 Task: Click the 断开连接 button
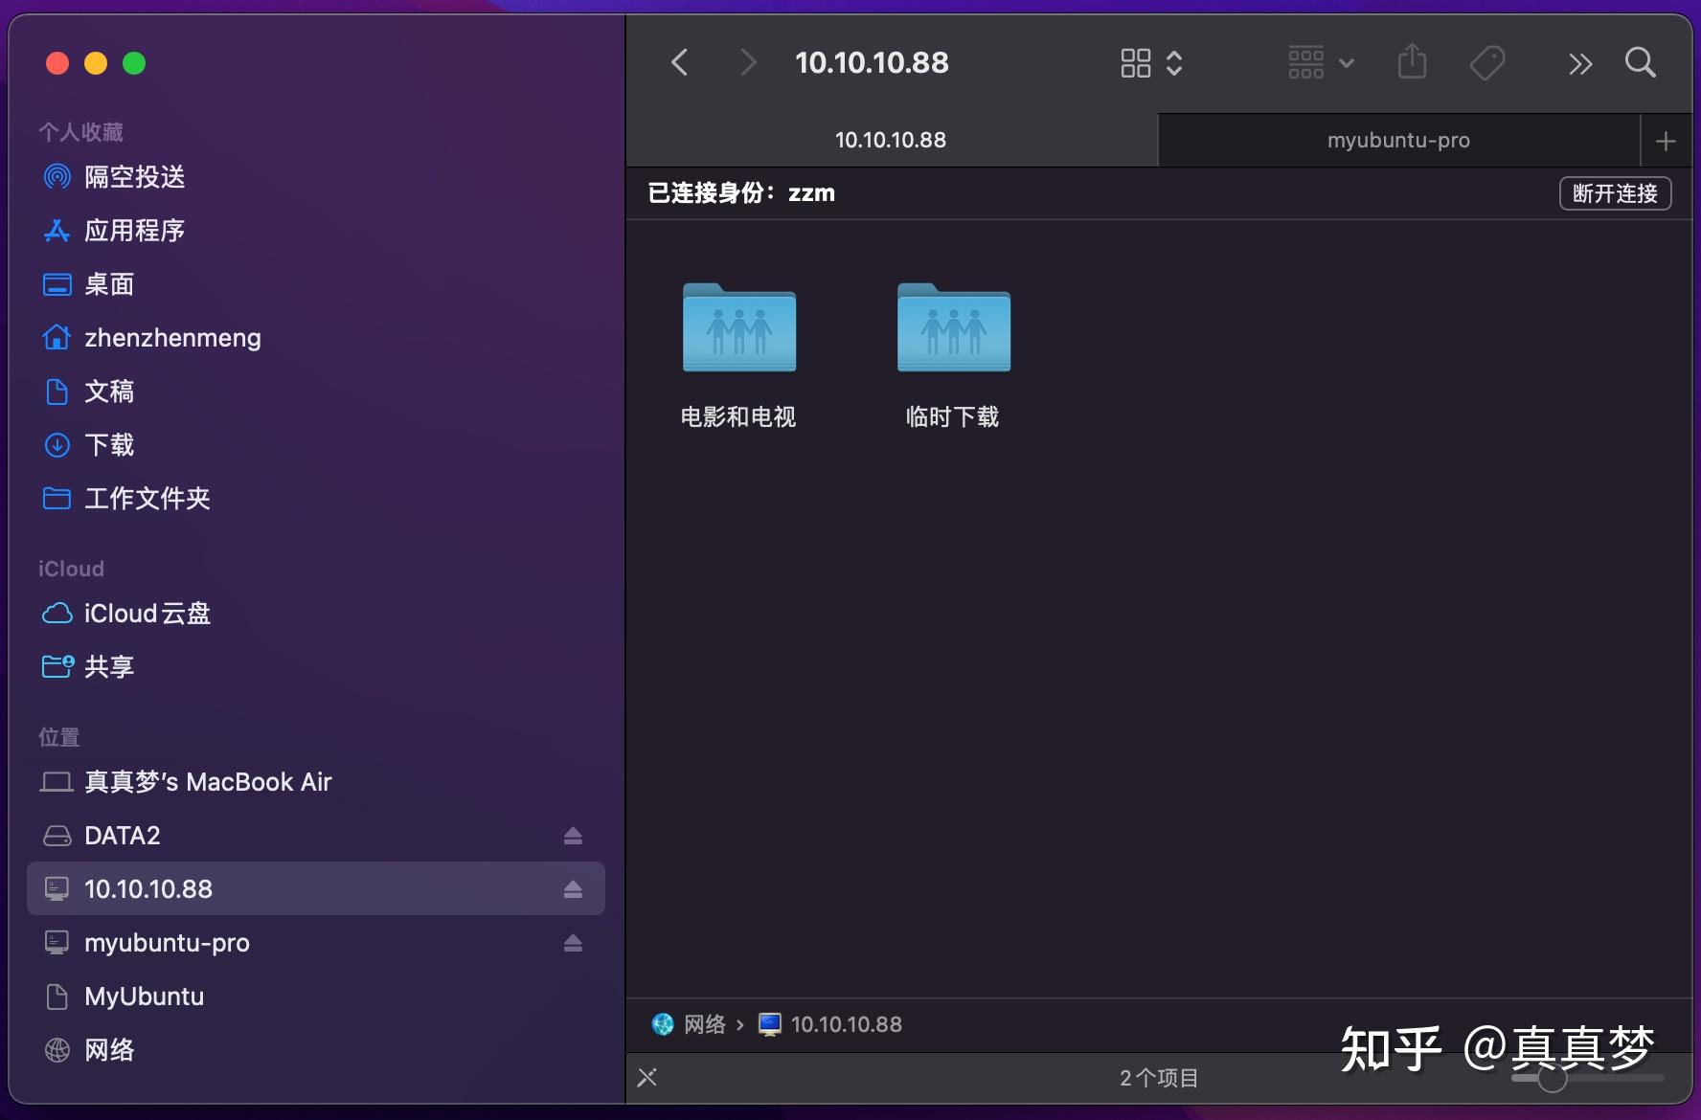click(x=1615, y=193)
